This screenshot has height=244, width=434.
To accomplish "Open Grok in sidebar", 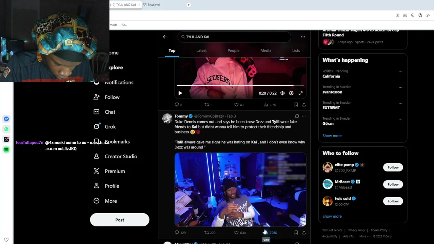I will [x=105, y=127].
